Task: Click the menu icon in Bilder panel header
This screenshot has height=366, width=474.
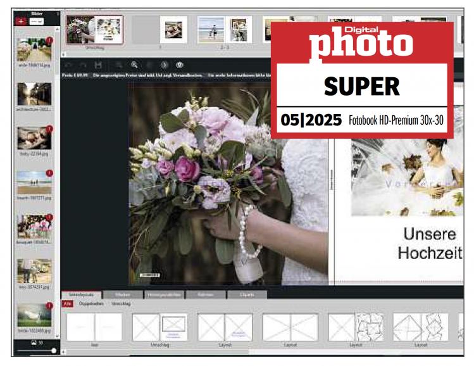Action: (58, 13)
